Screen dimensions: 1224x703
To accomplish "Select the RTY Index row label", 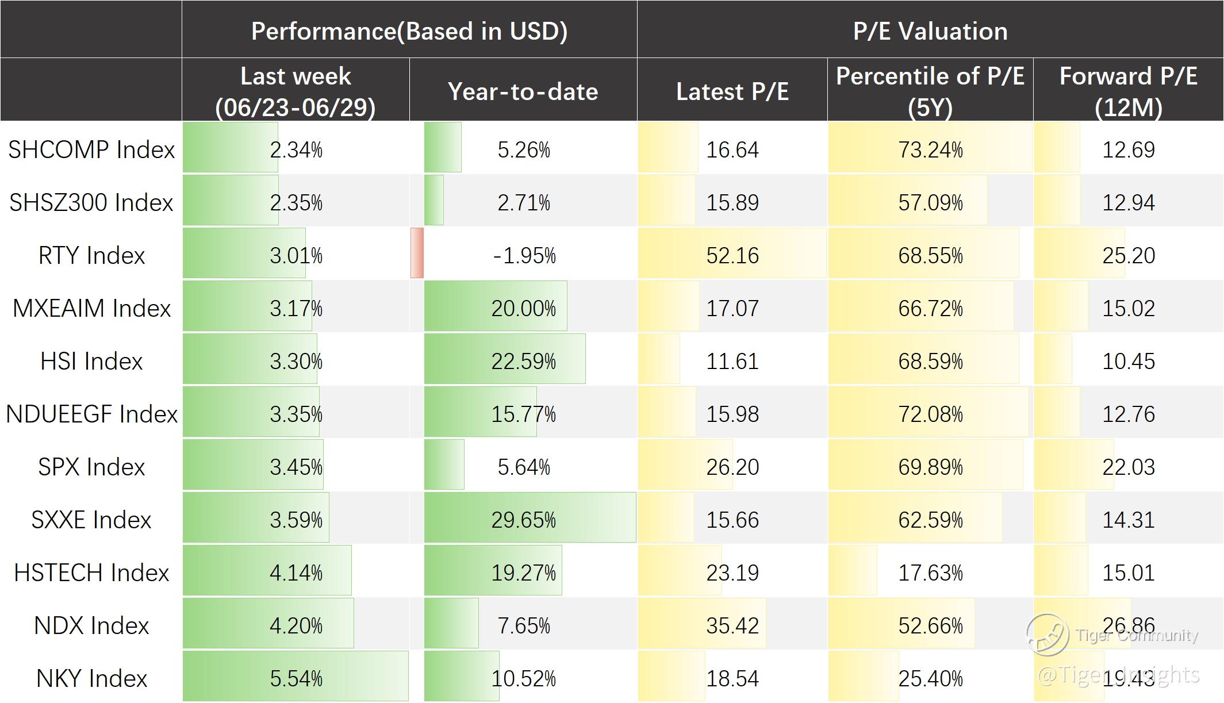I will [x=91, y=255].
